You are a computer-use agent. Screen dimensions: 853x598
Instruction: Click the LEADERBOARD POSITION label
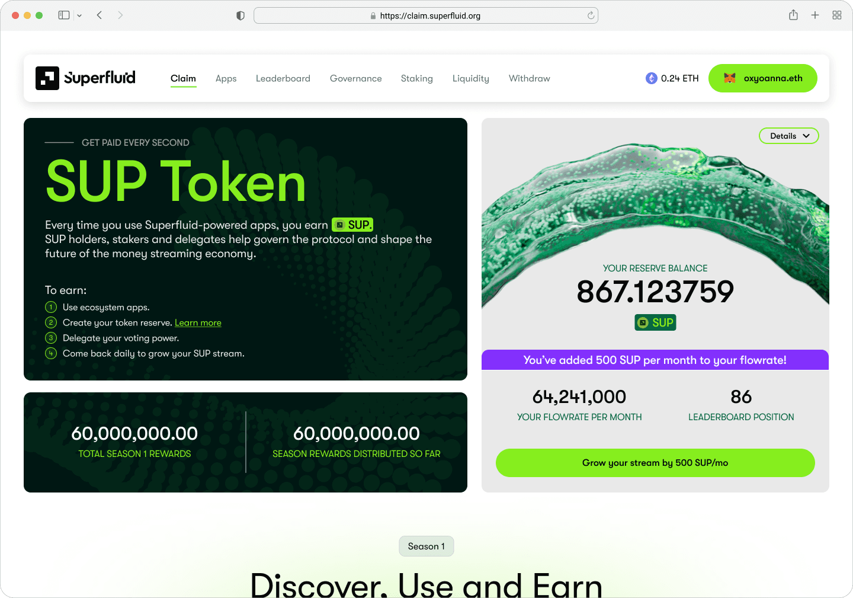pyautogui.click(x=741, y=417)
